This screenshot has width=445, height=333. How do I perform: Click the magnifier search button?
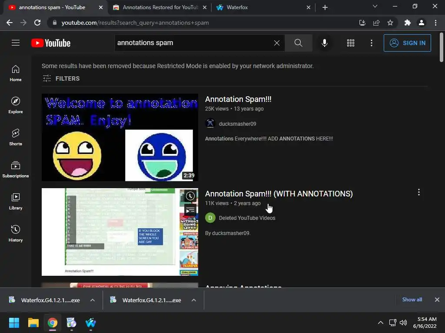[x=298, y=43]
